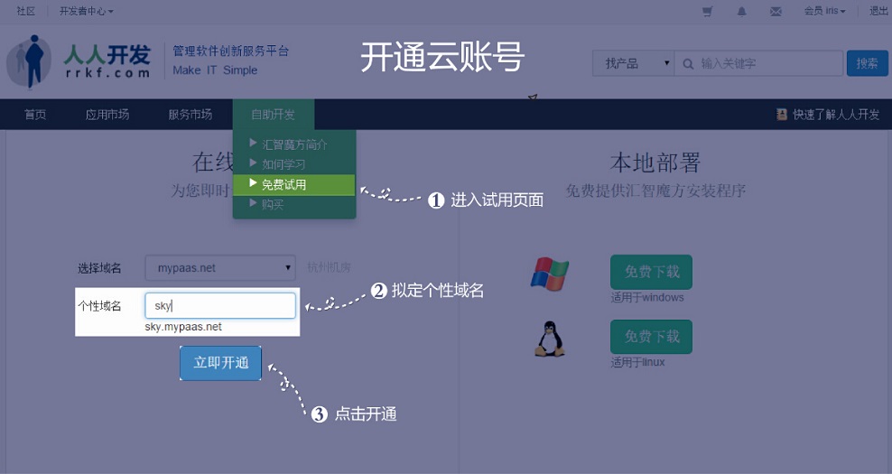The width and height of the screenshot is (892, 474).
Task: Click the shopping cart icon
Action: click(707, 12)
